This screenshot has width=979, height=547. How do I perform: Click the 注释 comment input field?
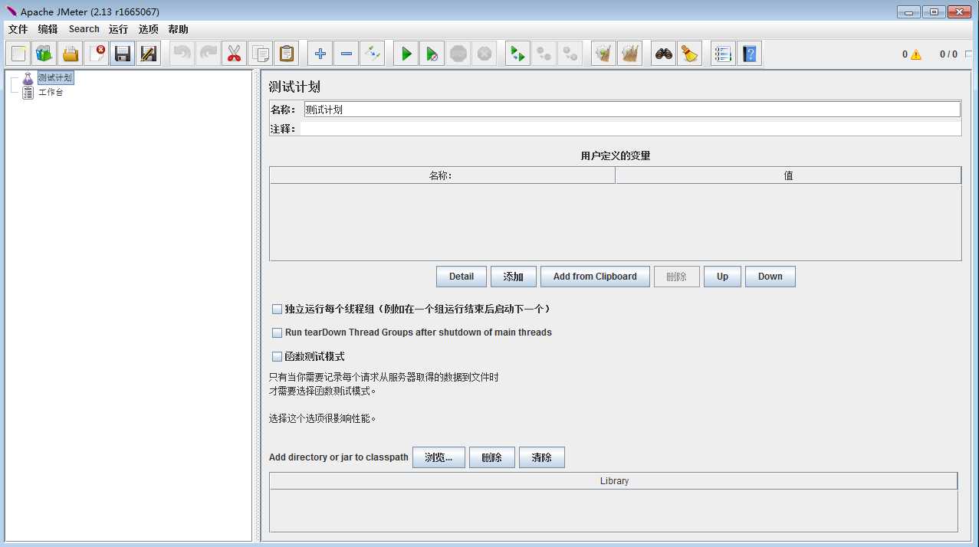tap(630, 129)
